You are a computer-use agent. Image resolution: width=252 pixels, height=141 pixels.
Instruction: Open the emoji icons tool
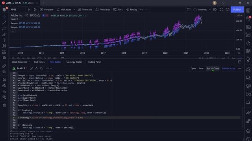4,58
